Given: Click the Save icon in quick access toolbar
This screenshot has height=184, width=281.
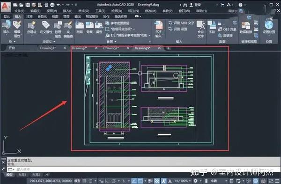Looking at the screenshot, I should tap(28, 5).
